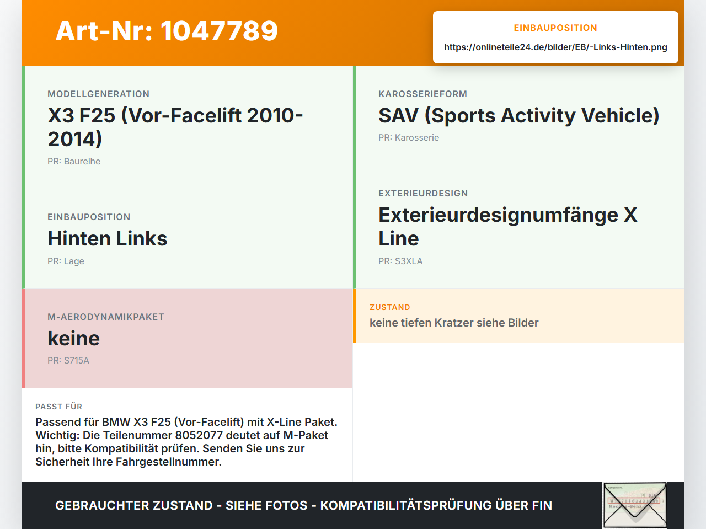This screenshot has height=529, width=706.
Task: Open the Links-Hinten.png image URL
Action: pyautogui.click(x=555, y=47)
